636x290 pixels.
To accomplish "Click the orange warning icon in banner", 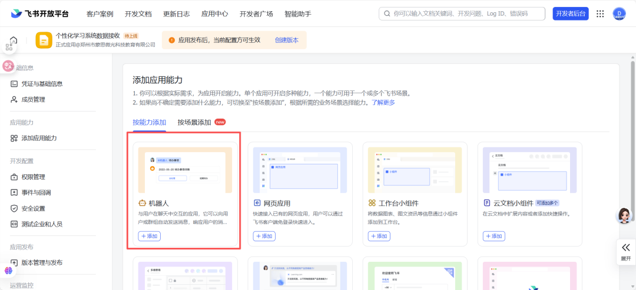I will (x=171, y=40).
